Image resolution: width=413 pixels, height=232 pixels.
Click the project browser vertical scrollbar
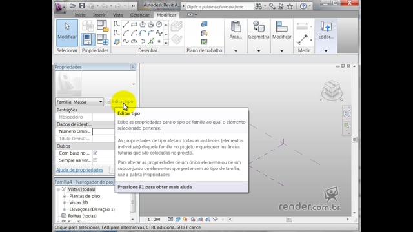[x=133, y=202]
